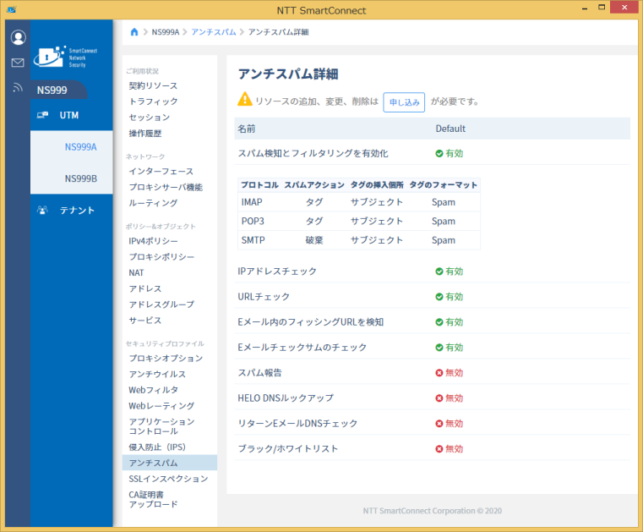Click red X for リターンEメールDNSチェック

(439, 424)
